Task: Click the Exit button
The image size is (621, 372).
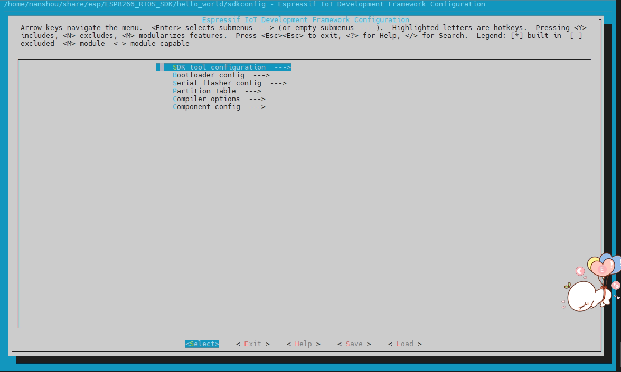Action: 252,344
